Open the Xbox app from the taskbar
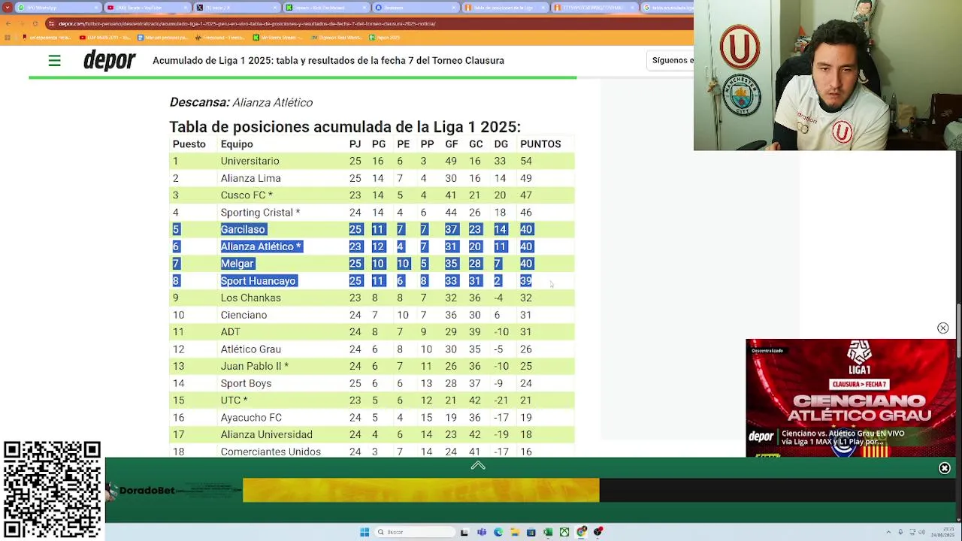 click(564, 532)
